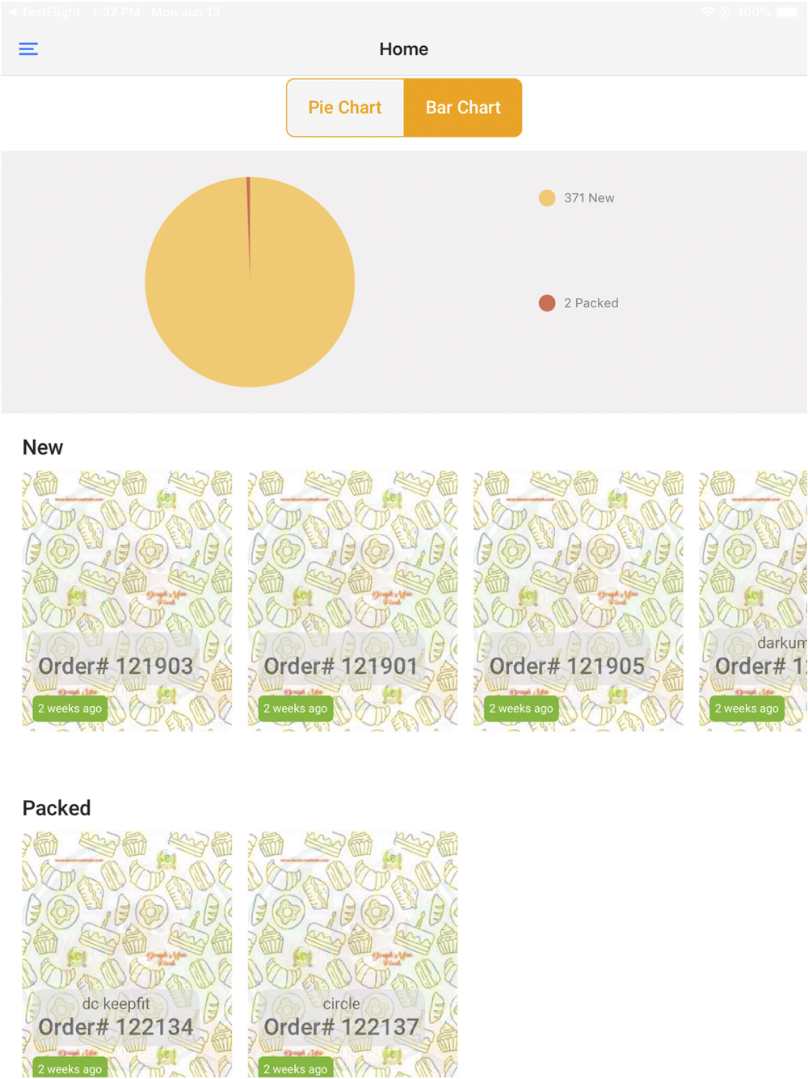Open dc keepfit Order# 122134 card
Screen dimensions: 808x1079
click(x=127, y=954)
